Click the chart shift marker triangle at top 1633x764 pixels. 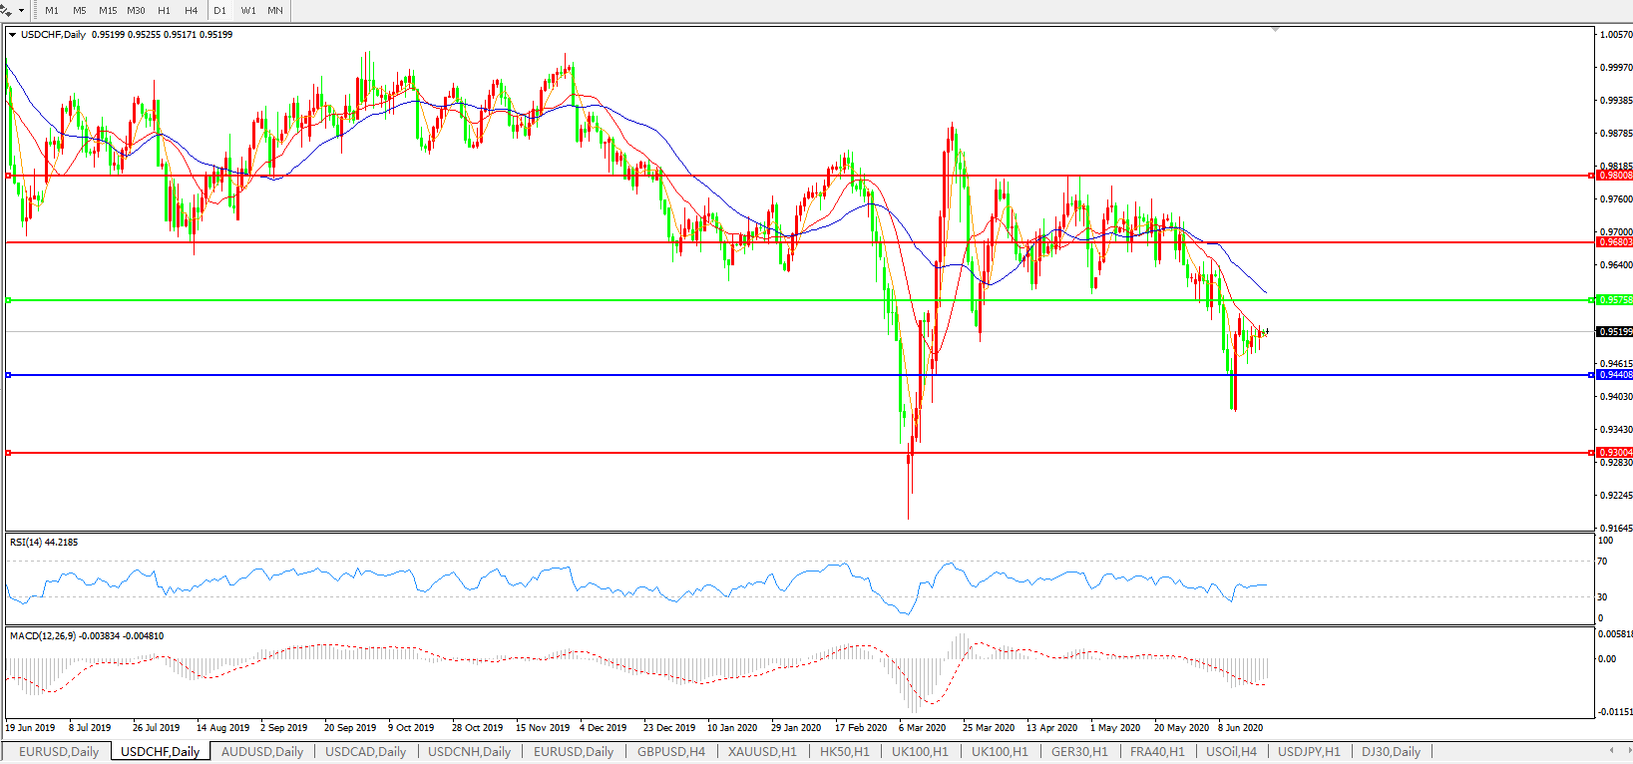tap(1275, 30)
